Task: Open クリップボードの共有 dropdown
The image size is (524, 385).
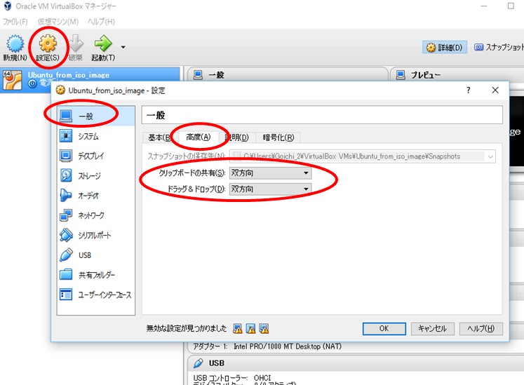Action: click(x=270, y=173)
